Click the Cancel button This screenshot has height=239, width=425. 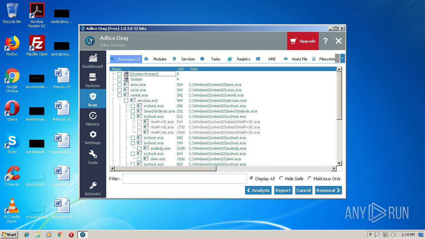303,190
